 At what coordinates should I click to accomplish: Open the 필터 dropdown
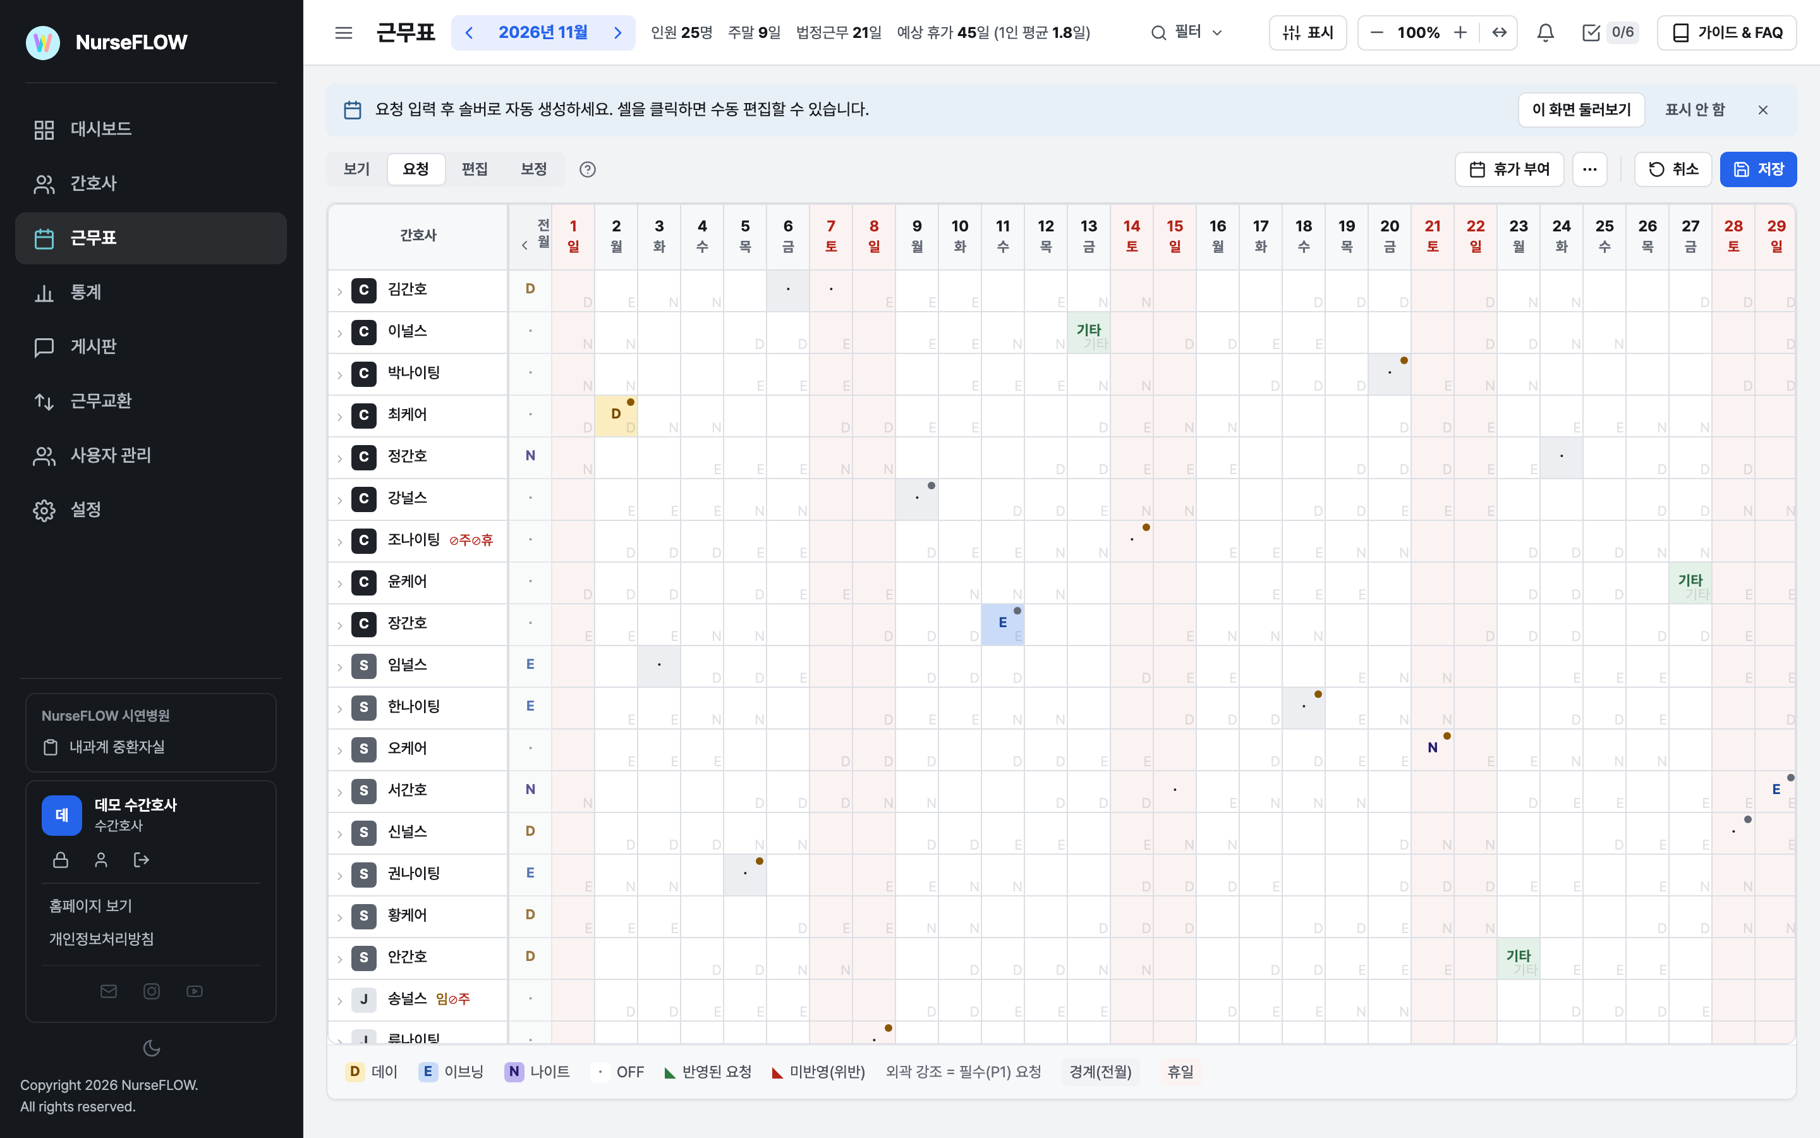coord(1187,32)
